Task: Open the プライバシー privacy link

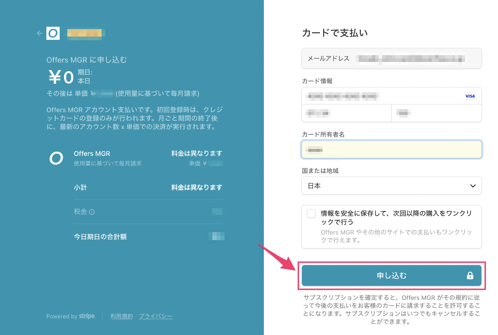Action: [x=155, y=316]
